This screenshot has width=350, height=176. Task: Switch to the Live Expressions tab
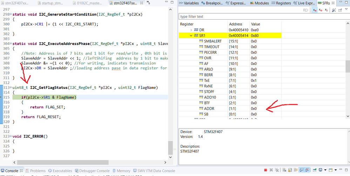tap(304, 3)
